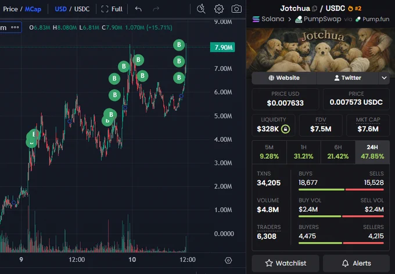Click the LIQUIDITY $328K value

coord(268,129)
